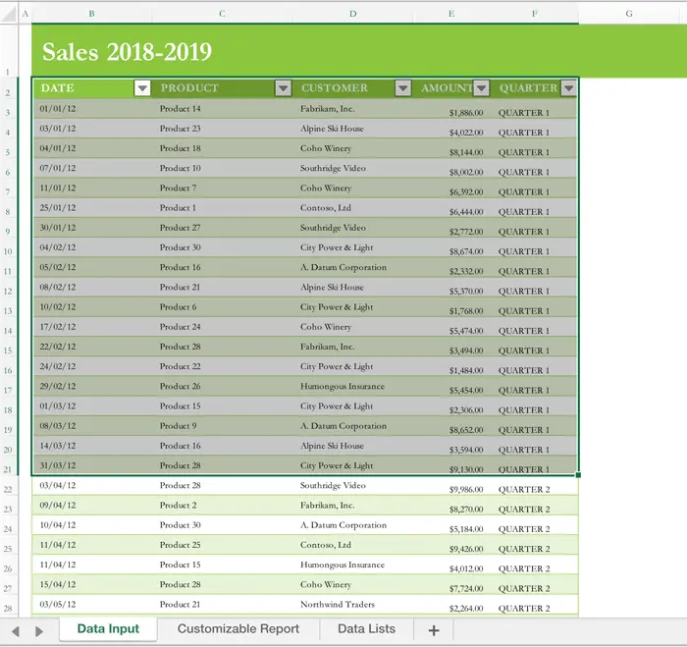Select column D header
The image size is (687, 647).
352,14
